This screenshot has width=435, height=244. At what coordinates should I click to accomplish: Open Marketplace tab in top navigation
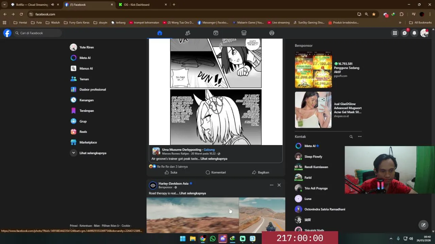point(244,33)
